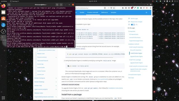Switch to the Guides tab
The width and height of the screenshot is (179, 101).
(82, 12)
